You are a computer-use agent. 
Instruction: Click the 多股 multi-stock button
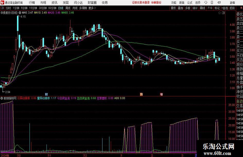(188, 8)
